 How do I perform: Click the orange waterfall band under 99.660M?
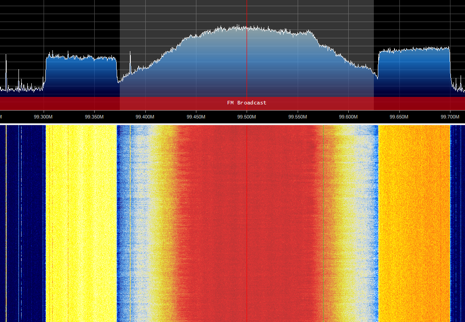(414, 223)
